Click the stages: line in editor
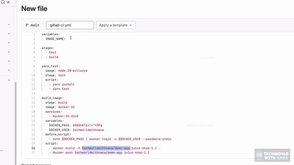 (48, 48)
